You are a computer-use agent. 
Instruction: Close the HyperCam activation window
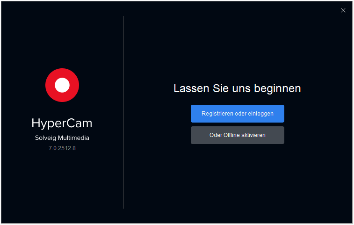tap(343, 10)
